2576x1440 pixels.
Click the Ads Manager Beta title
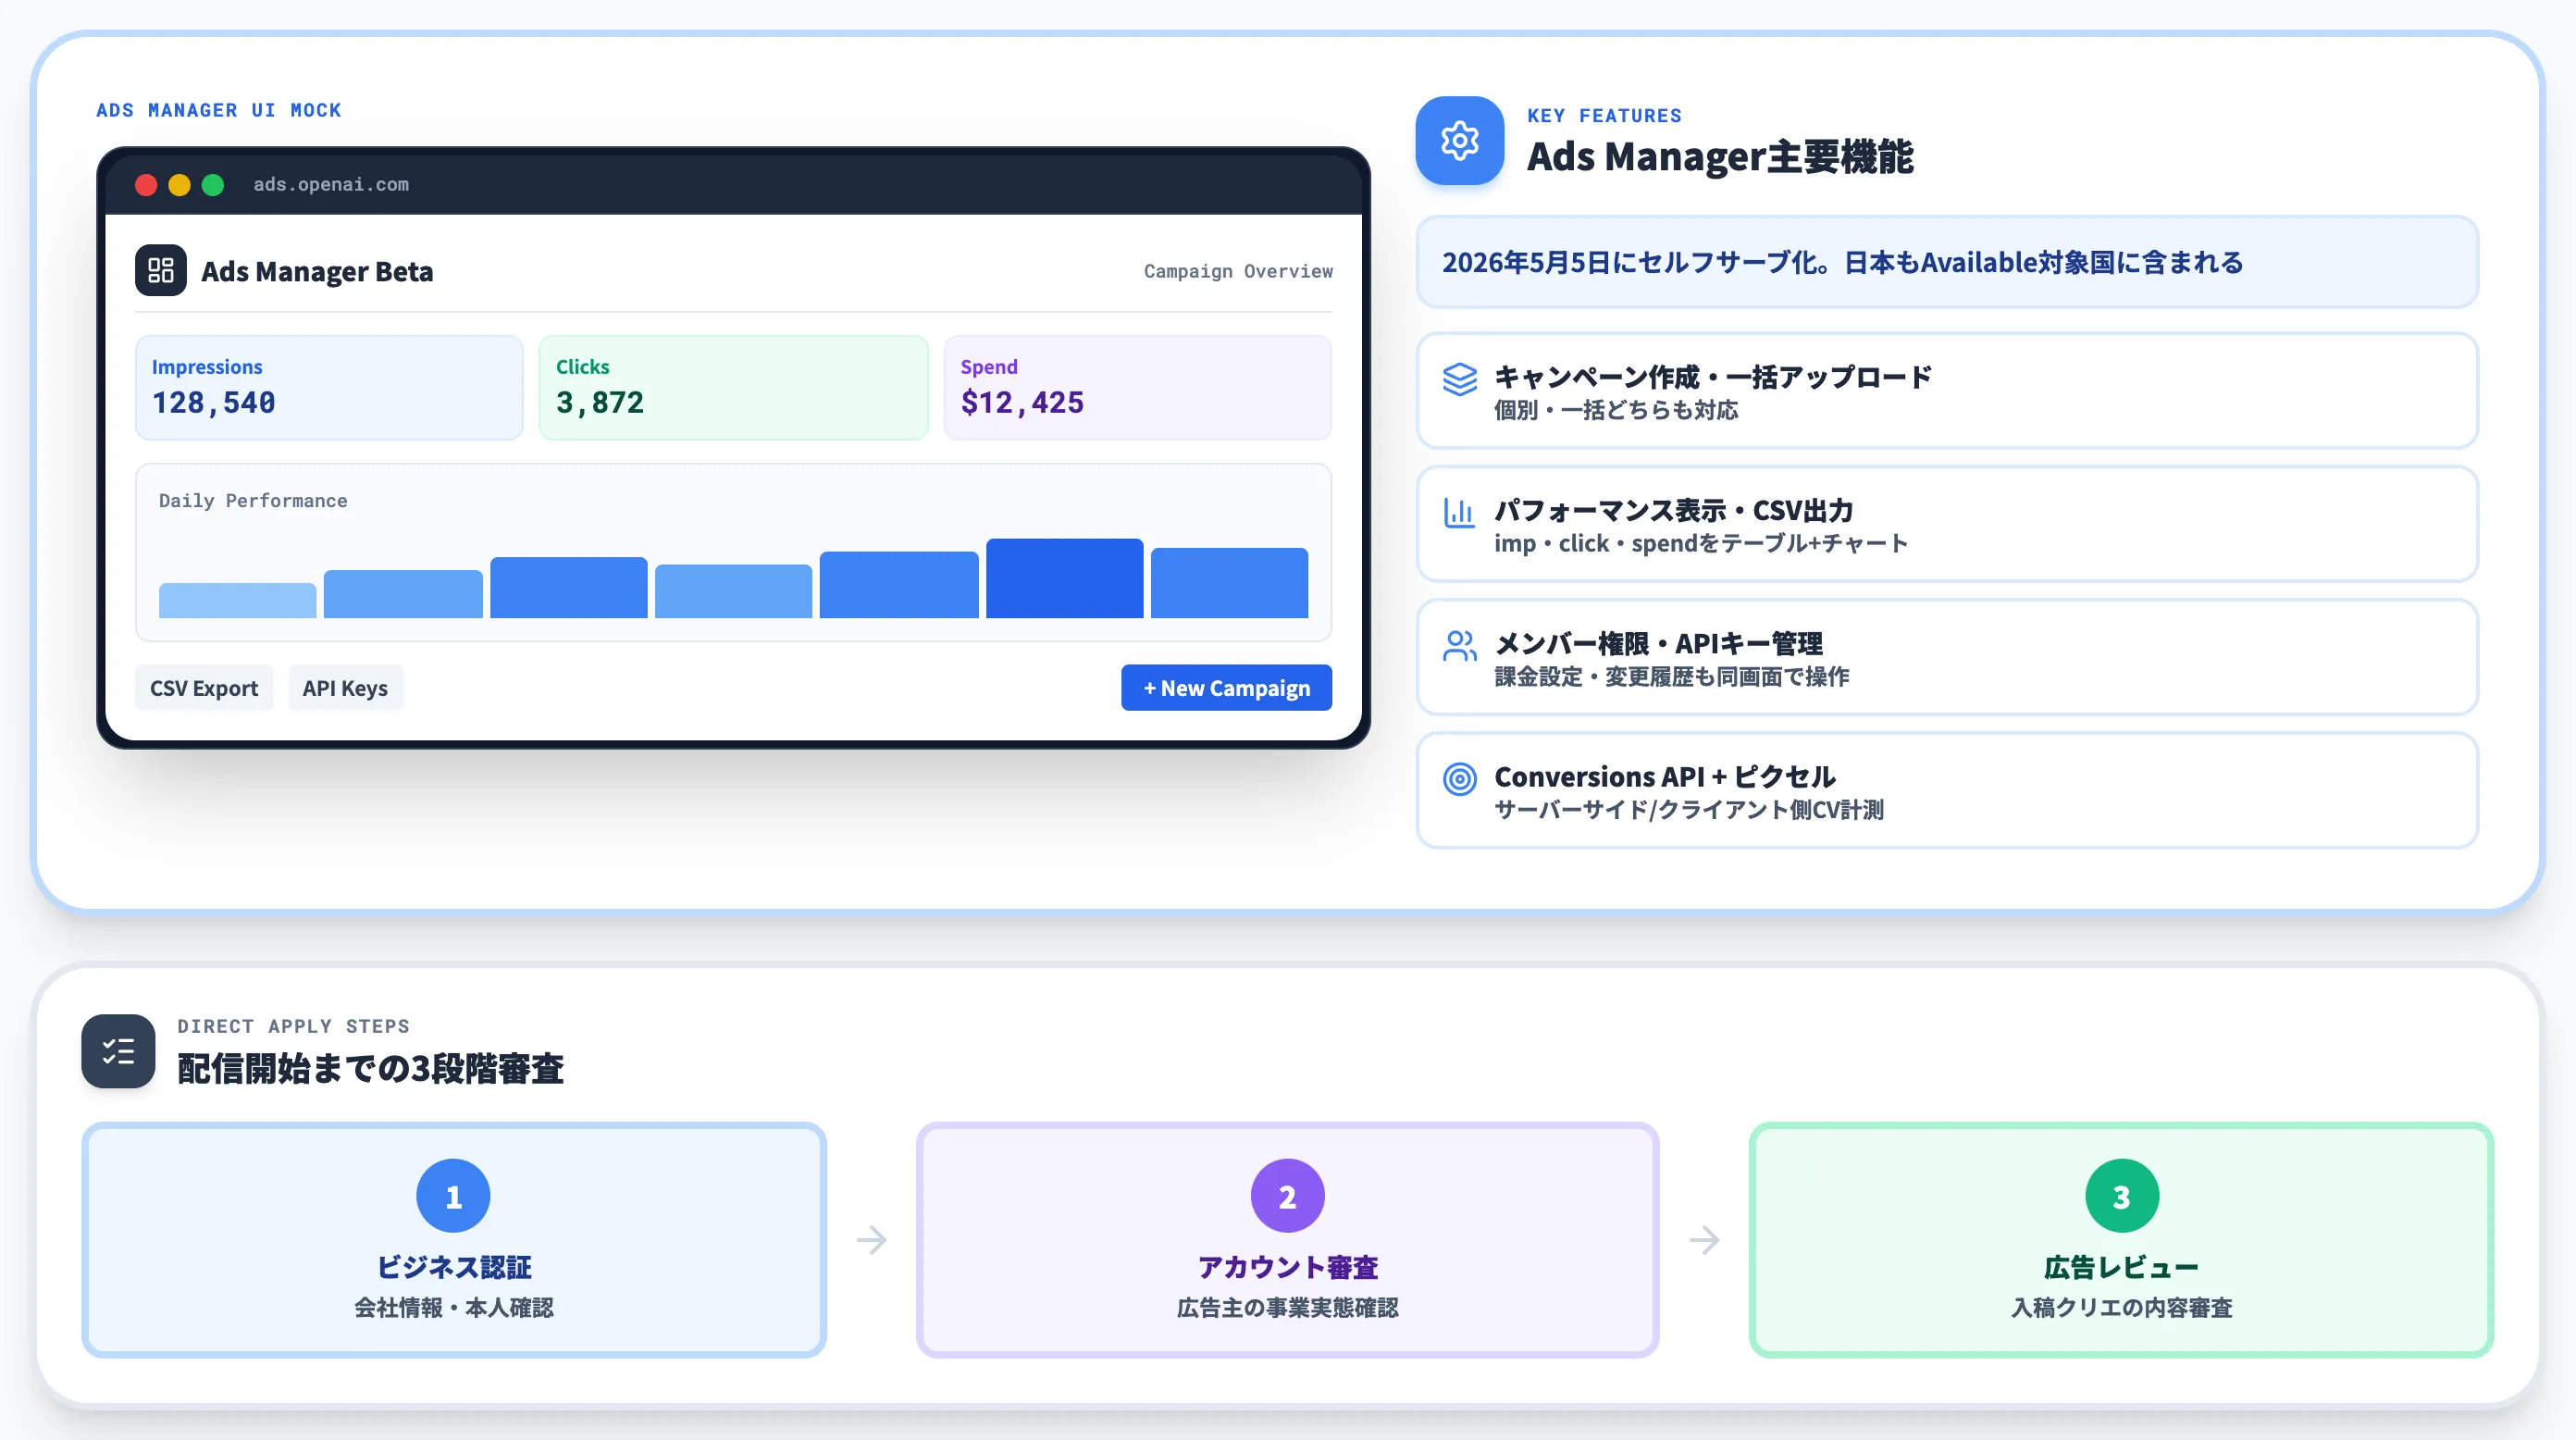317,271
